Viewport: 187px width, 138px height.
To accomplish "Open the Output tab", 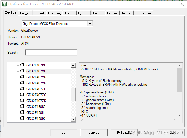I will pos(39,13).
